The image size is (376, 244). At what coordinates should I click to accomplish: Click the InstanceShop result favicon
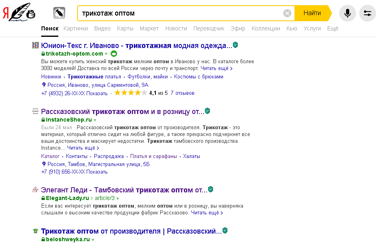click(x=35, y=111)
